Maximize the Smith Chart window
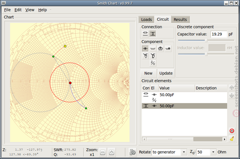The image size is (240, 159). (x=231, y=3)
